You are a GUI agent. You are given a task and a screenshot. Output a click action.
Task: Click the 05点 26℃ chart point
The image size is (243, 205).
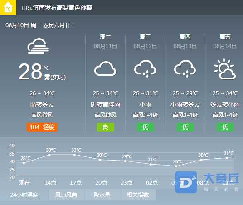click(176, 166)
